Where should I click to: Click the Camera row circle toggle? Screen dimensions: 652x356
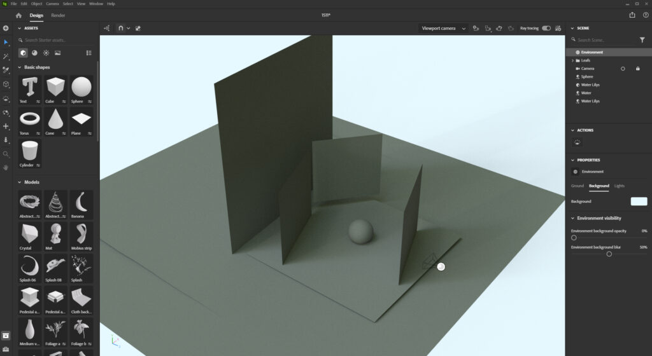pos(623,69)
